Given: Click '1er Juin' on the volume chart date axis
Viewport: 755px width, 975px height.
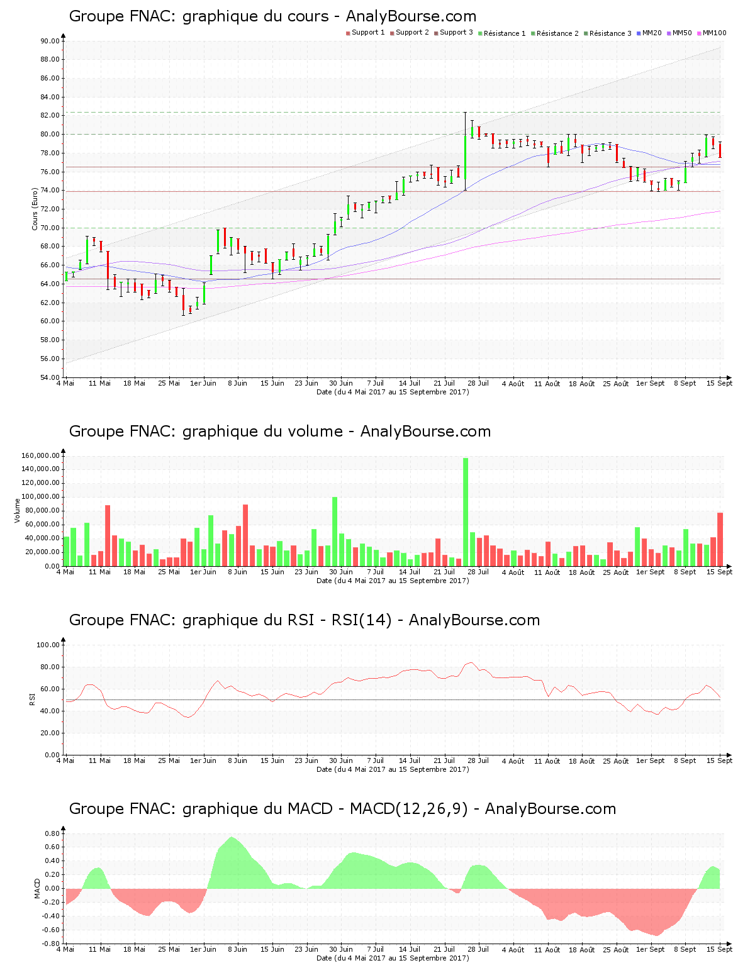Looking at the screenshot, I should (x=203, y=572).
